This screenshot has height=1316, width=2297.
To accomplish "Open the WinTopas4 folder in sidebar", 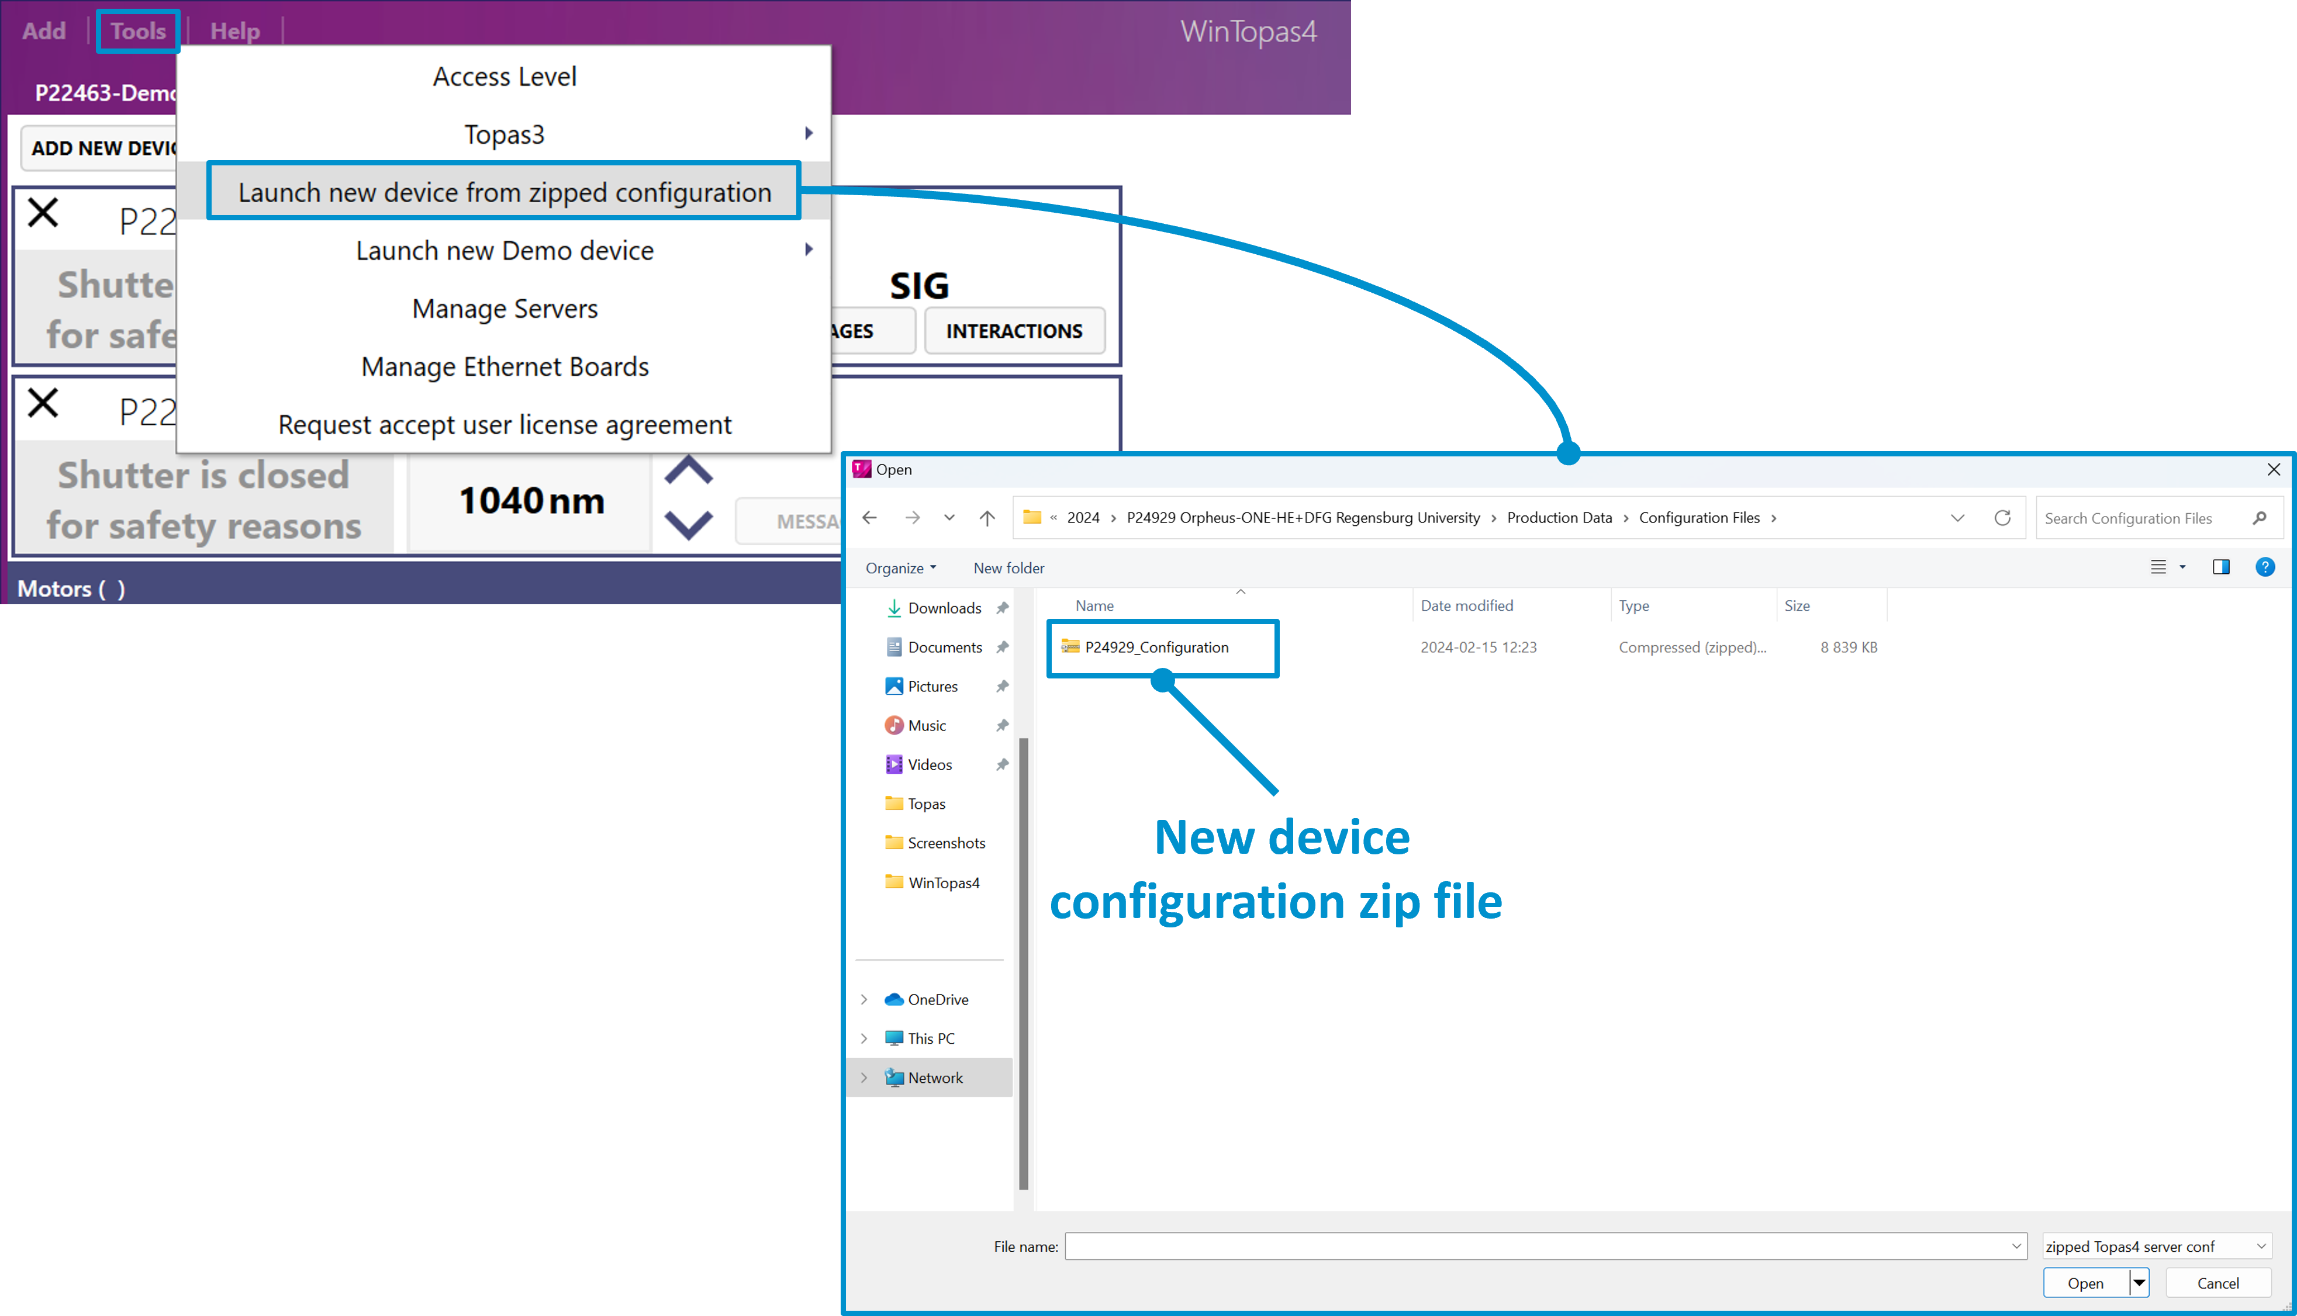I will [x=943, y=882].
